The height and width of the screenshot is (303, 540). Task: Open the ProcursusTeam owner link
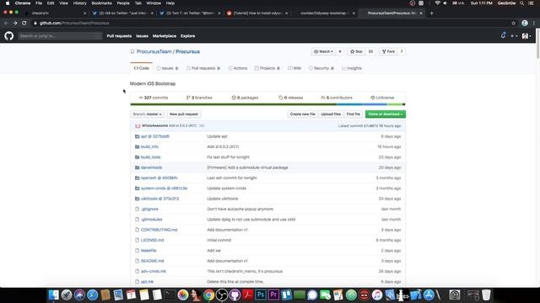pyautogui.click(x=154, y=51)
